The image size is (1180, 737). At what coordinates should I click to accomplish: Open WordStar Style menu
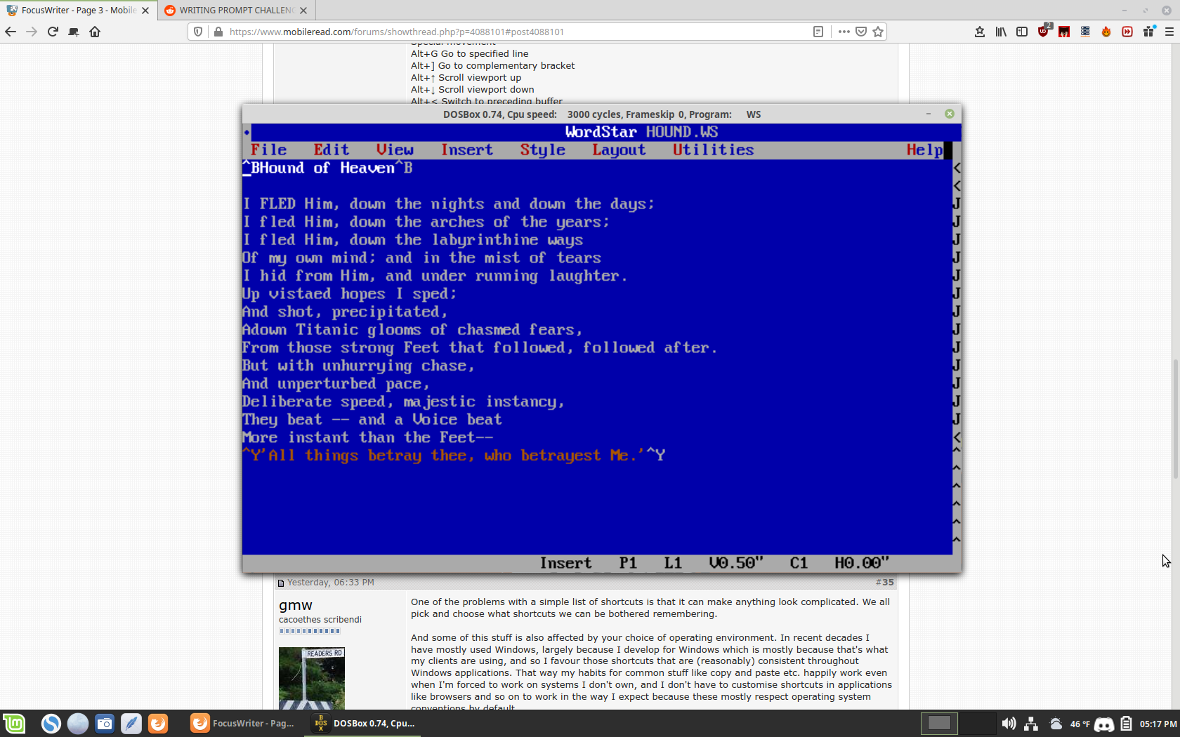coord(543,150)
